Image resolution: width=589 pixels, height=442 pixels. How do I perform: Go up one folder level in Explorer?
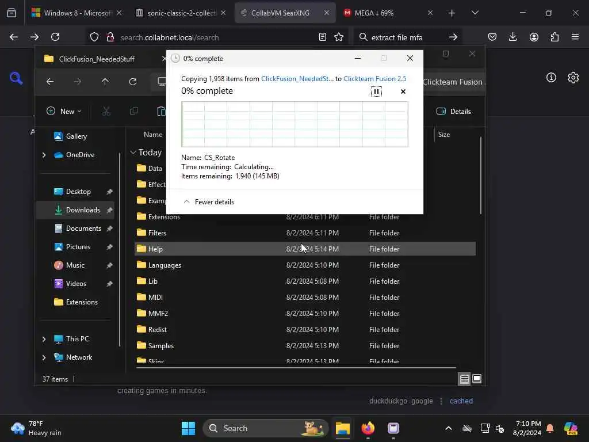tap(105, 82)
